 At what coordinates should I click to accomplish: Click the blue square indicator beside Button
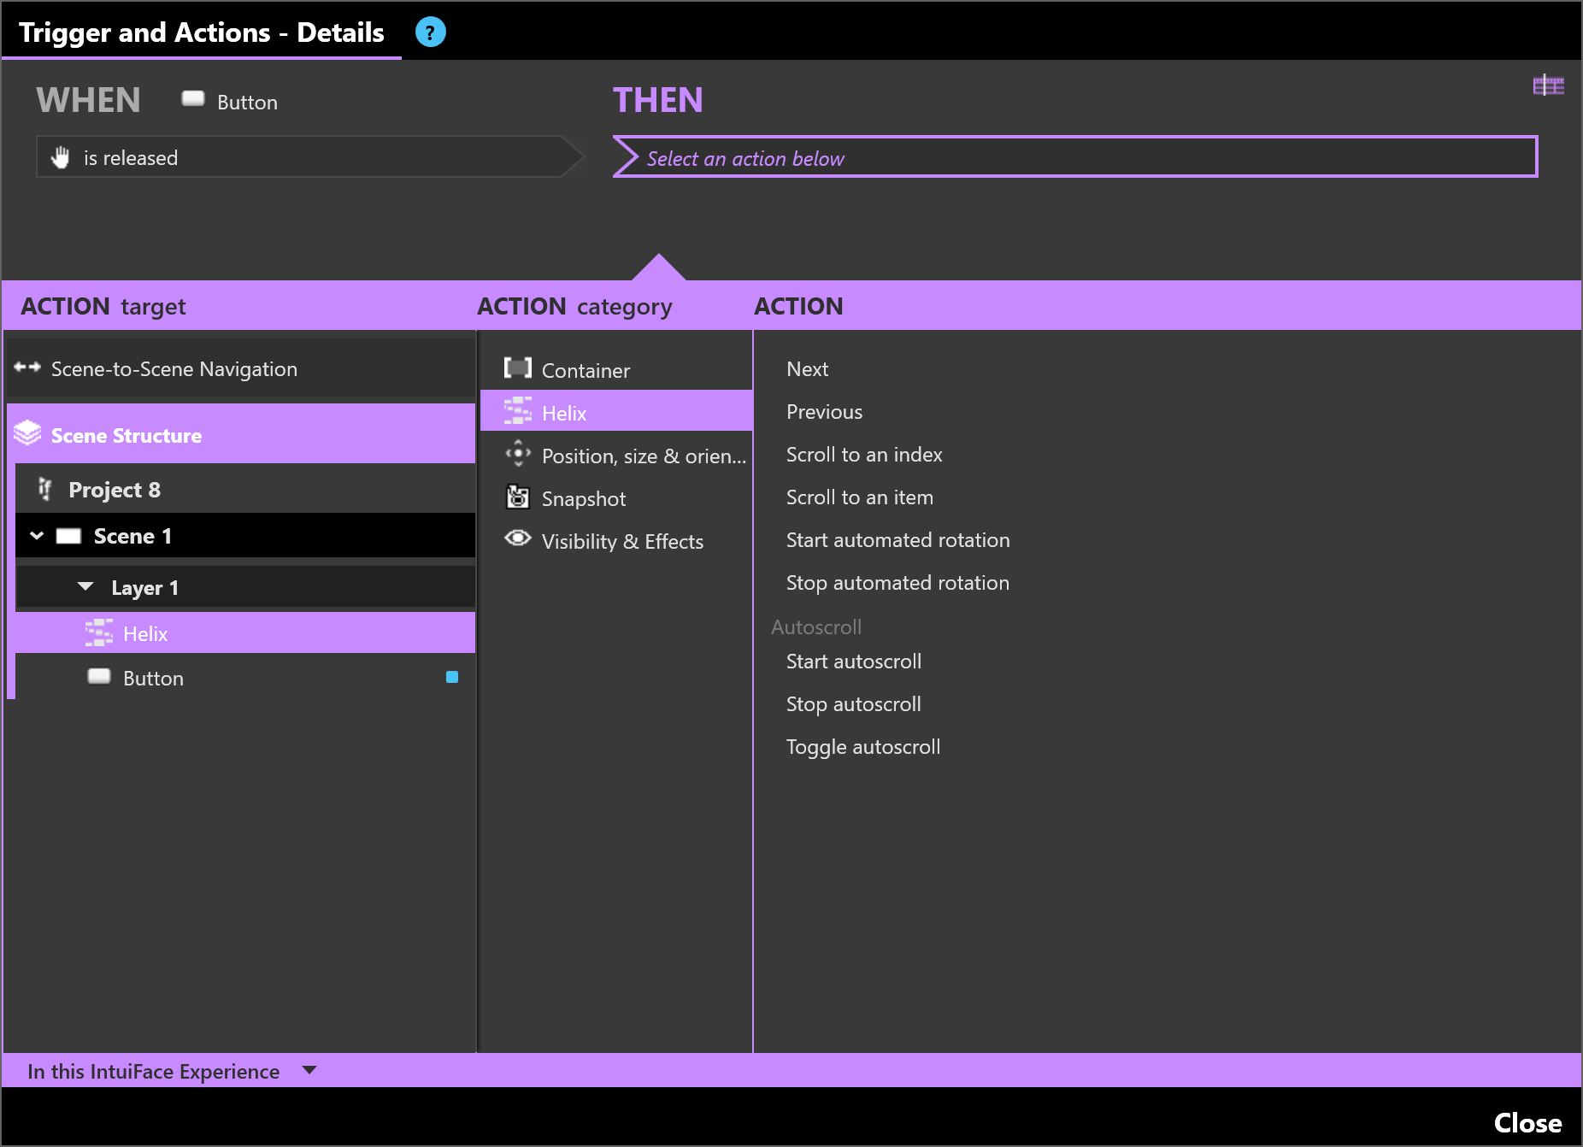(452, 677)
